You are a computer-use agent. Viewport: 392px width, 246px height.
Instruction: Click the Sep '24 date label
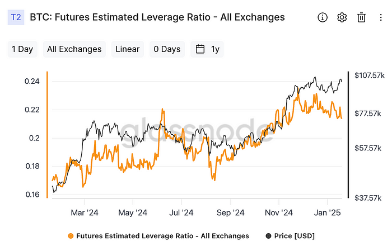[231, 212]
